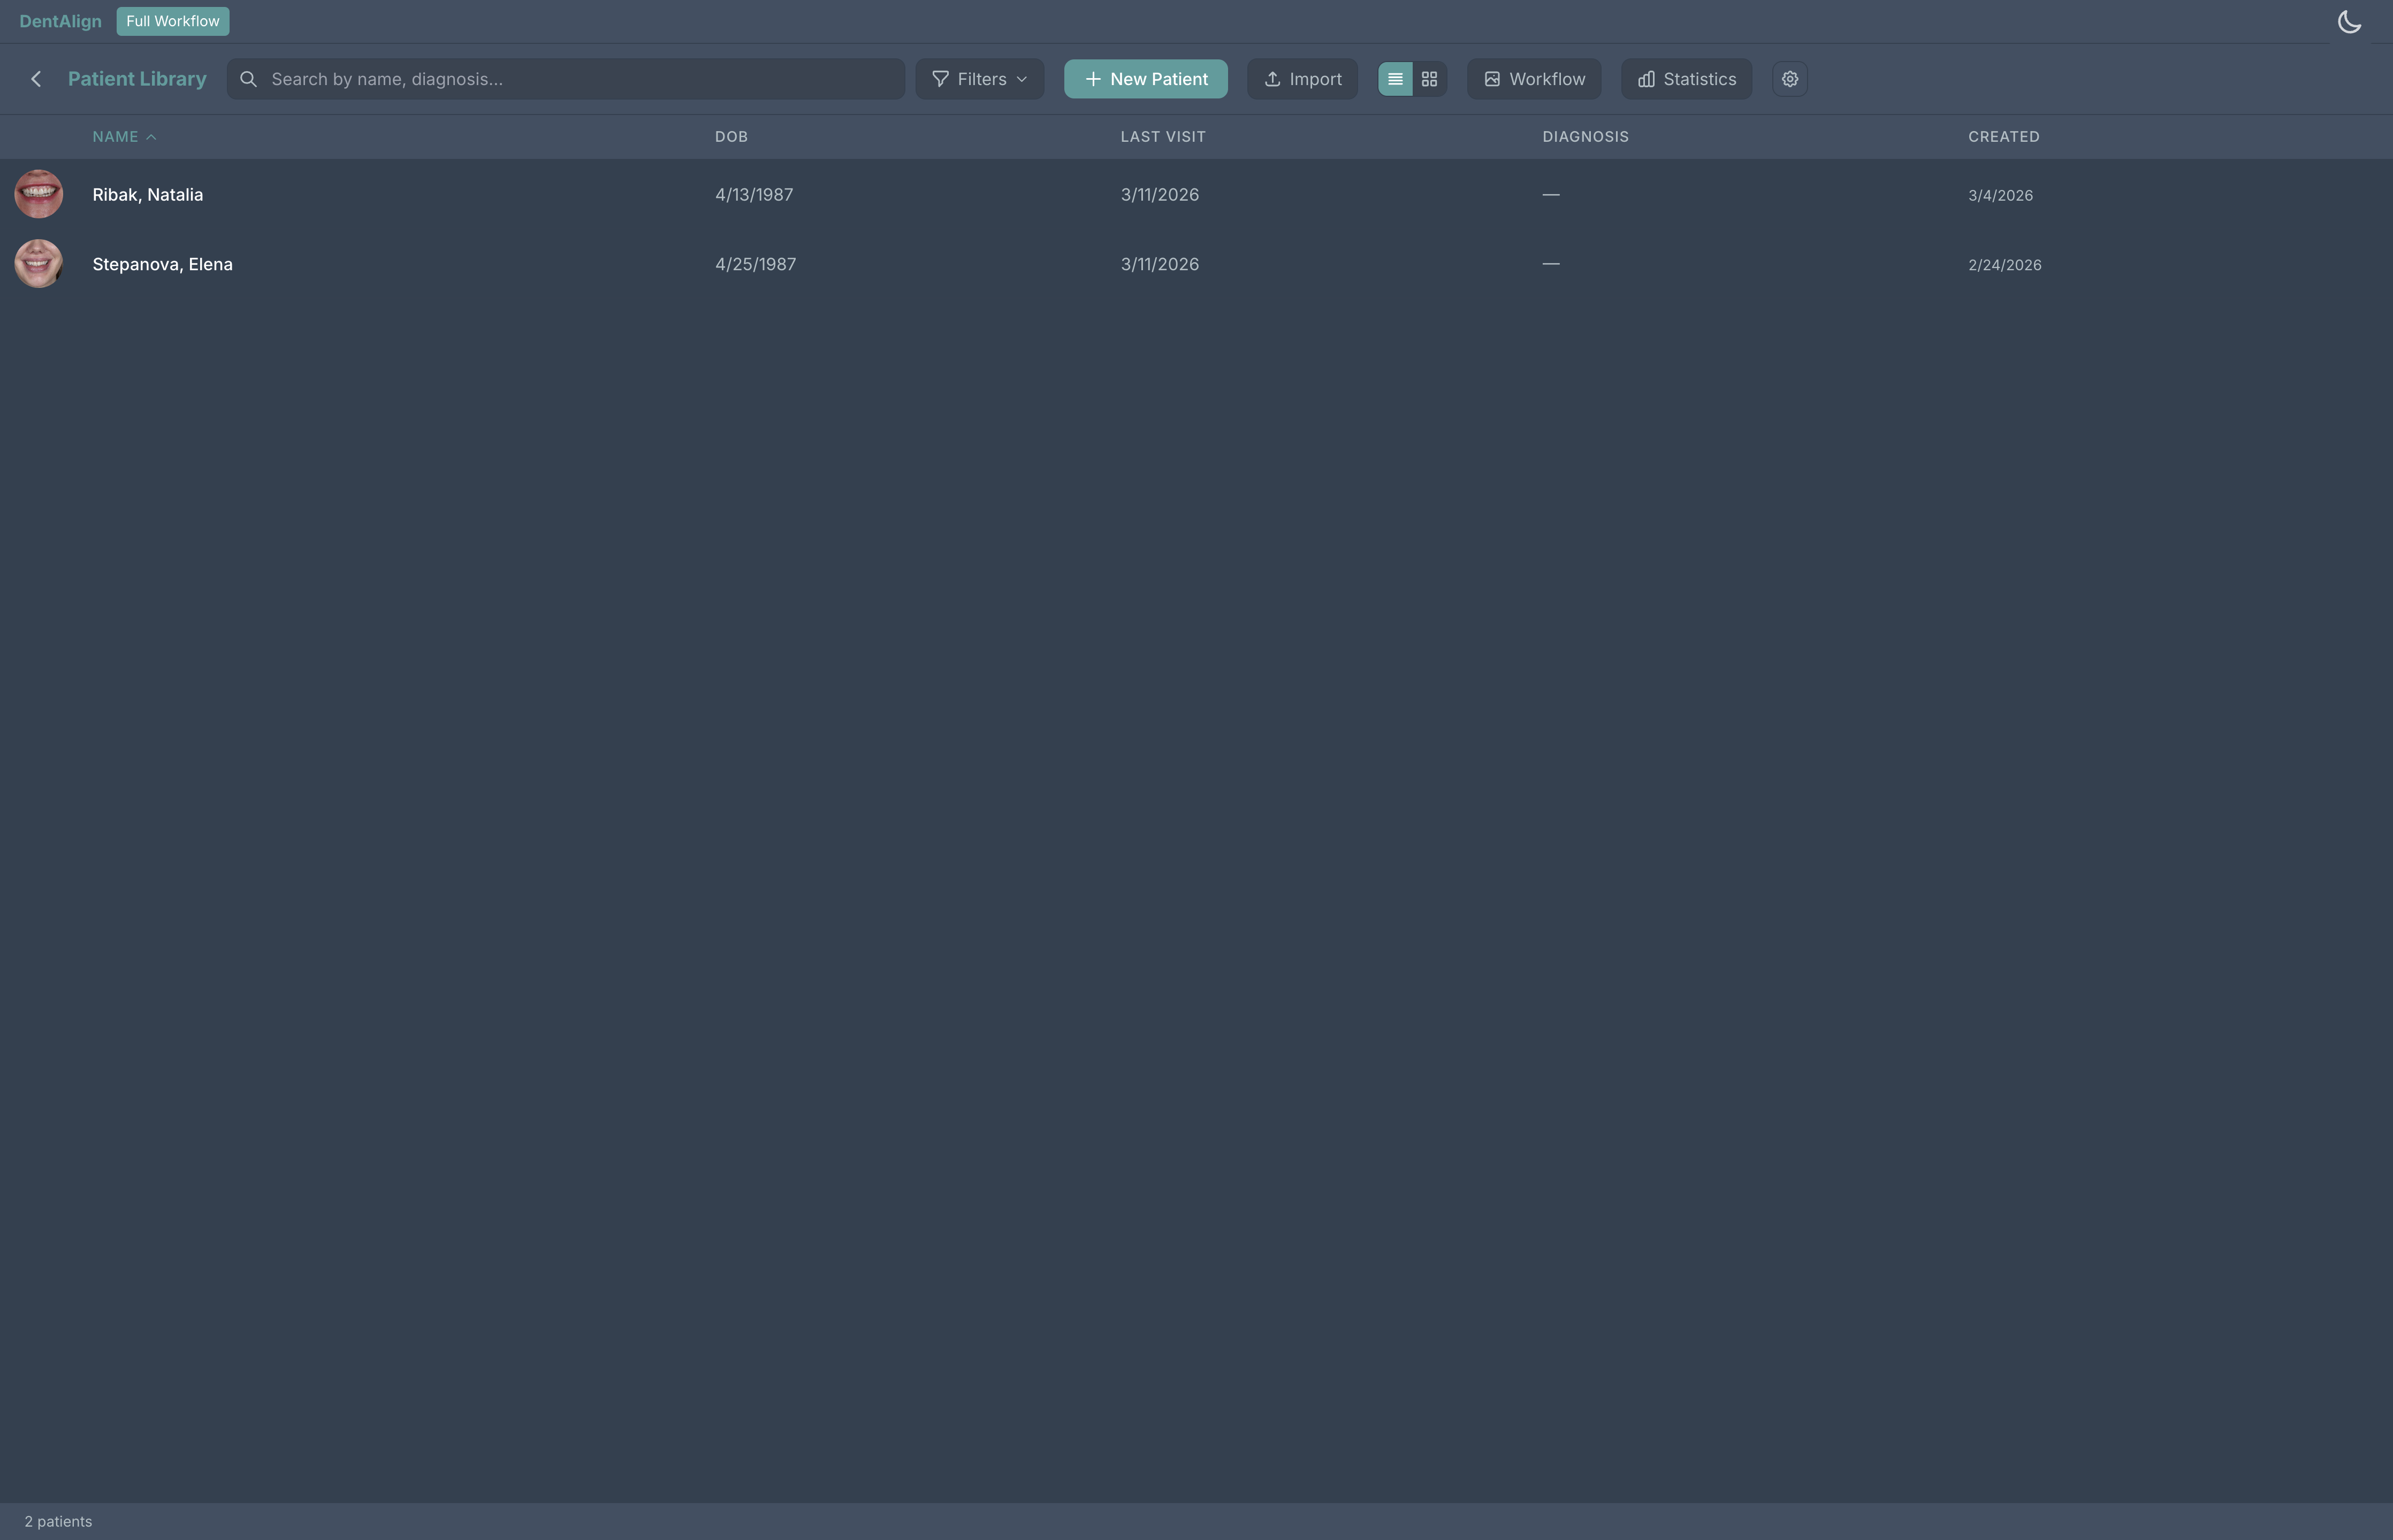Open the Stepanova, Elena patient record

tap(163, 264)
